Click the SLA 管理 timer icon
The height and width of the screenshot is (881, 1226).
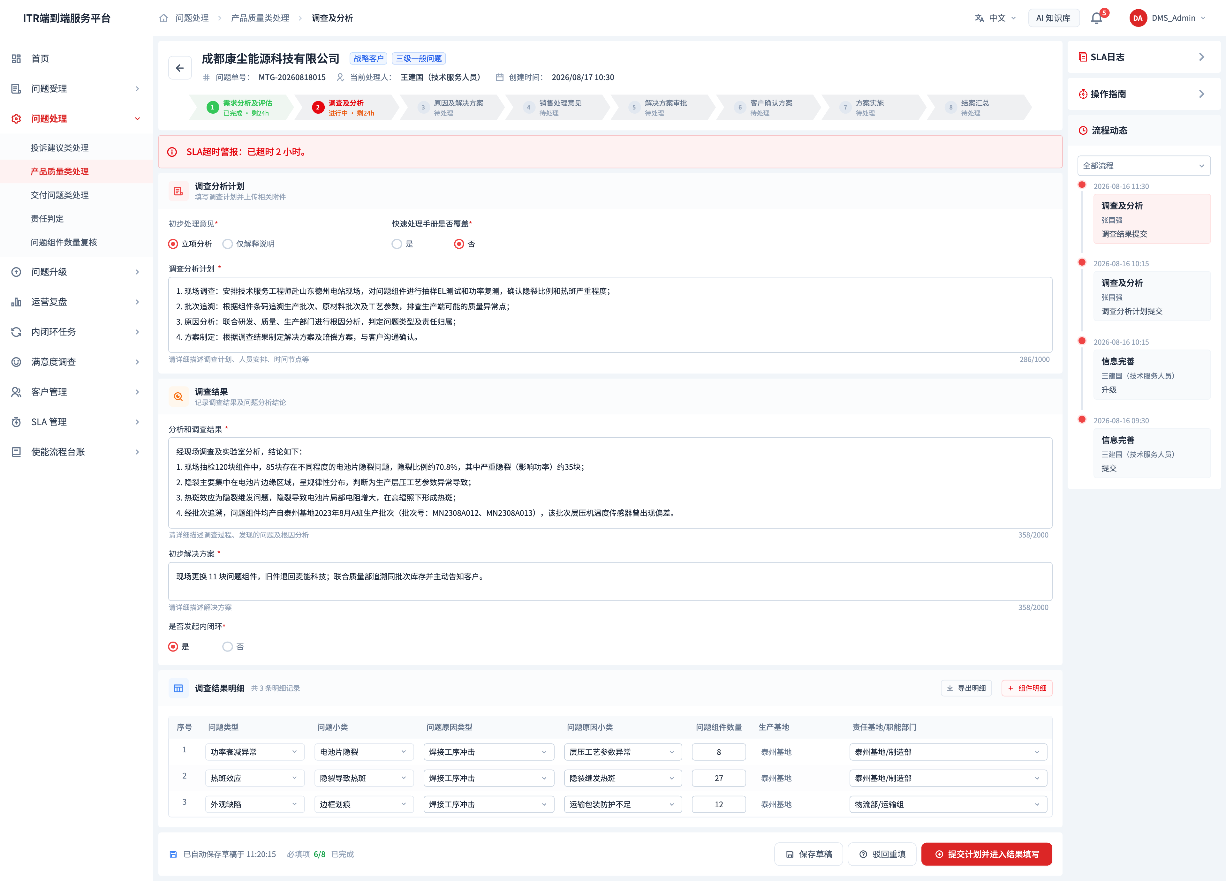coord(16,422)
